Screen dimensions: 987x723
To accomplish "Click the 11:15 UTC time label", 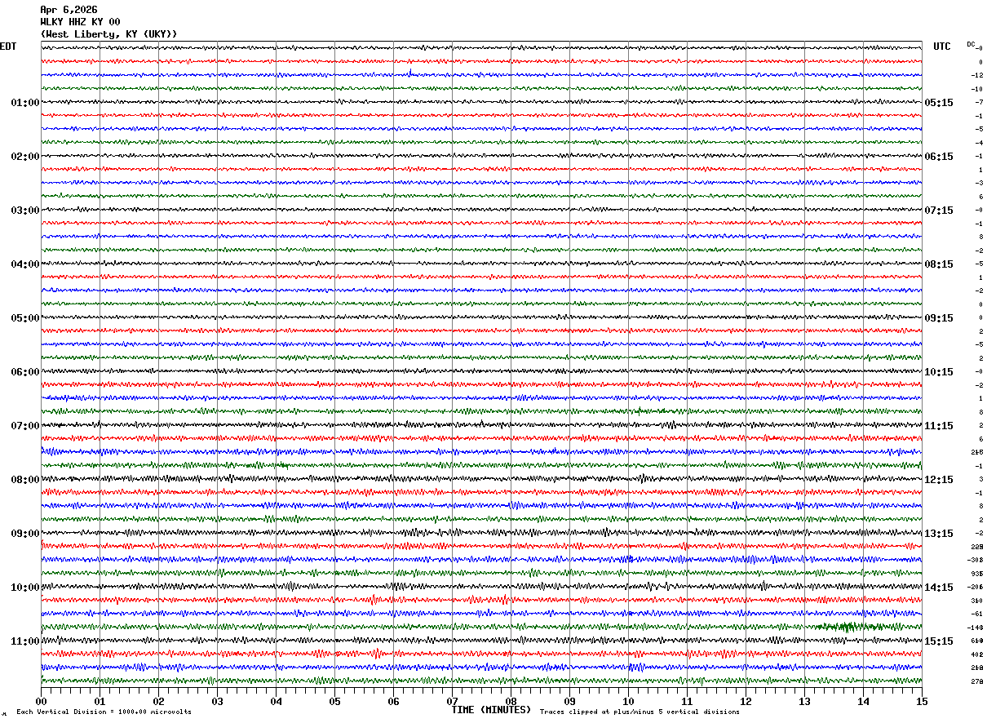I will (x=939, y=426).
